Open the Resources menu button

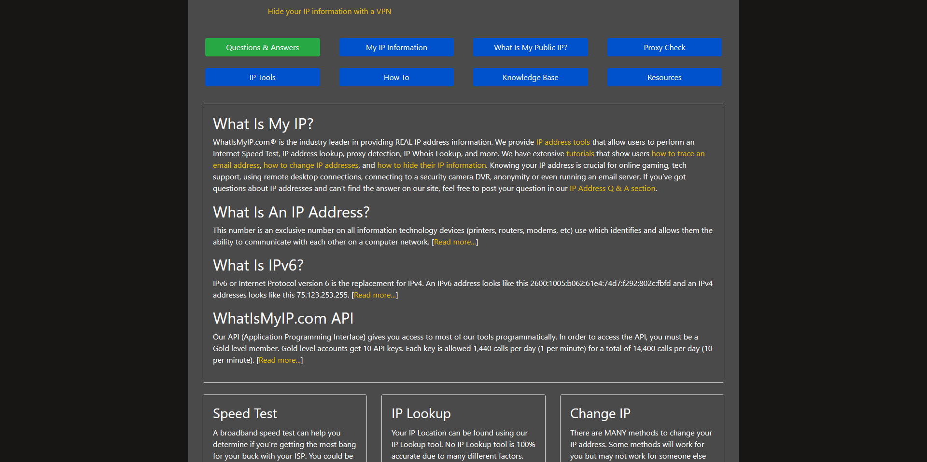[664, 77]
